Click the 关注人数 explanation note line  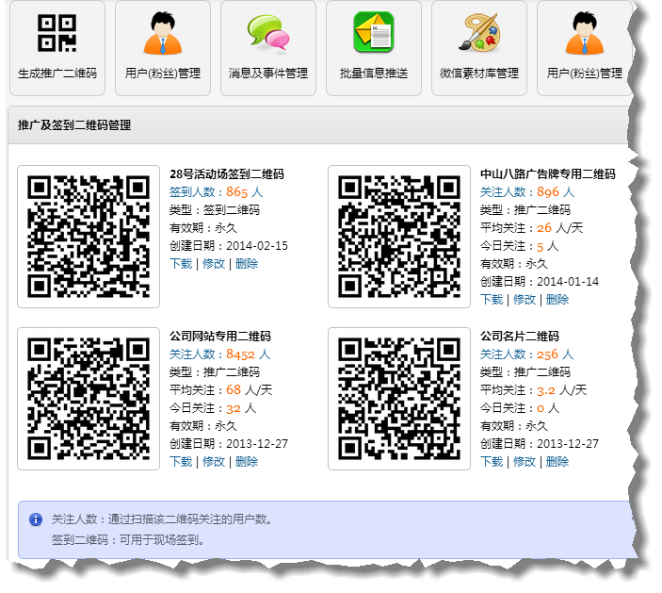coord(162,519)
